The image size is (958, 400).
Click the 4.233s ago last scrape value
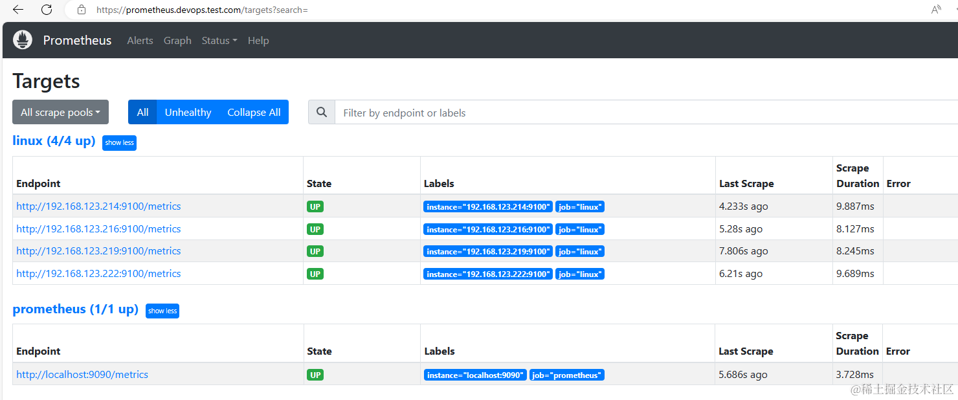coord(743,206)
